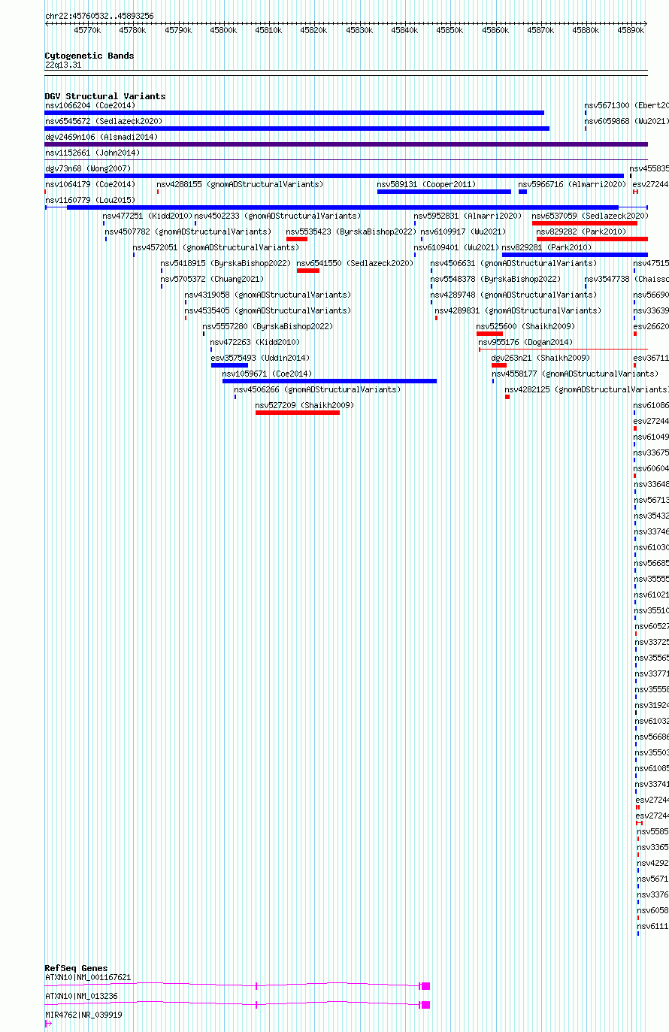Viewport: 669px width, 1032px height.
Task: Open the nsv4502233 gnomAD variant label
Action: point(277,216)
